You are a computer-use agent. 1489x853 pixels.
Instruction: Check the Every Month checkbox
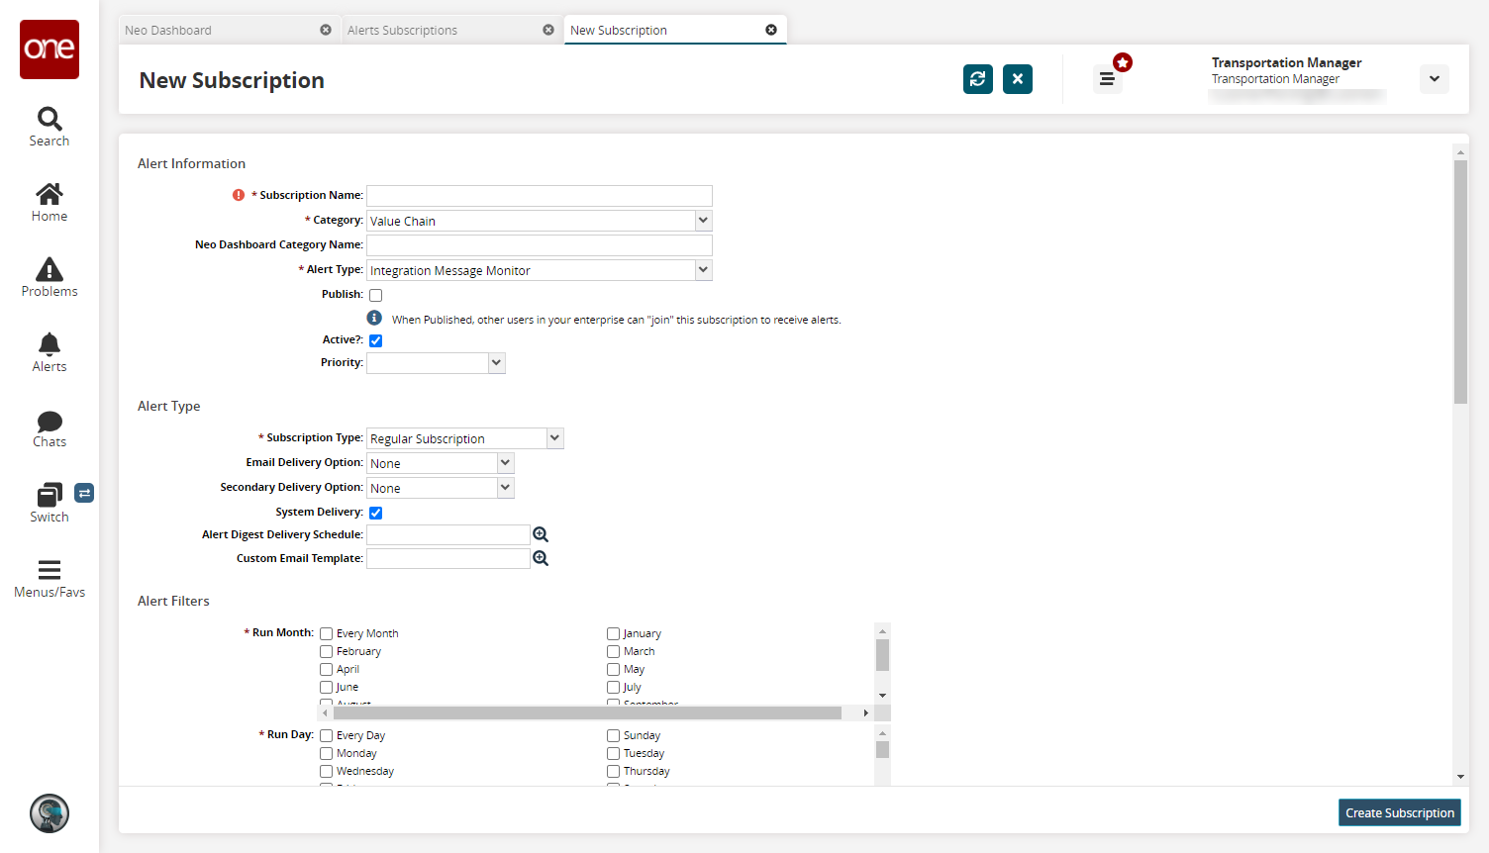coord(326,633)
